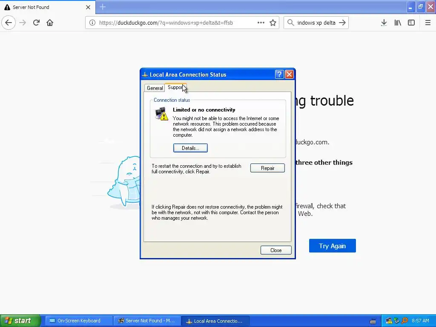Select the Server Not Found browser tab

[48, 7]
